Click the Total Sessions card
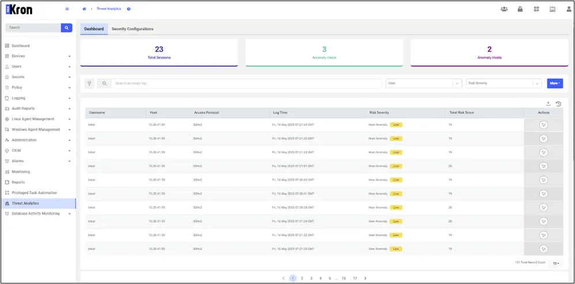Viewport: 575px width, 284px height. tap(159, 53)
